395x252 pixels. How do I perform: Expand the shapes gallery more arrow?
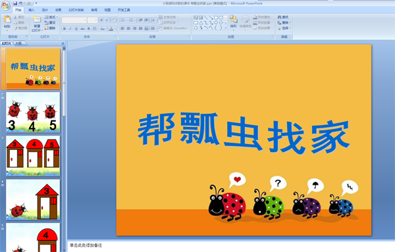tap(226, 28)
